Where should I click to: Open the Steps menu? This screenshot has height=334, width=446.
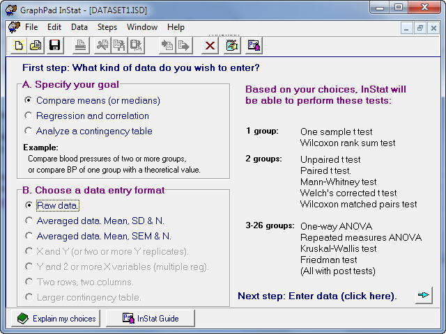107,27
